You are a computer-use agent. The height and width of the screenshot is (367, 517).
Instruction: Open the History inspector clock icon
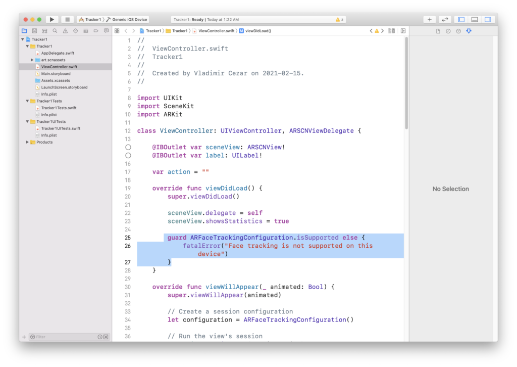pos(448,31)
